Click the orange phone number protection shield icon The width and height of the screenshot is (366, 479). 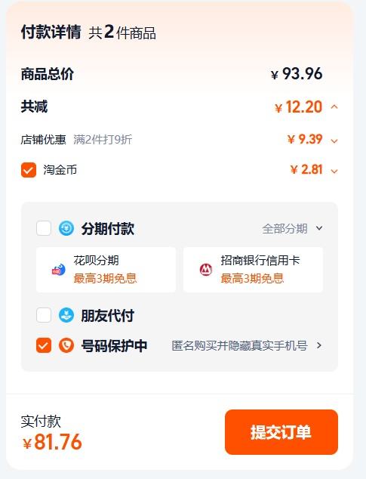coord(66,345)
